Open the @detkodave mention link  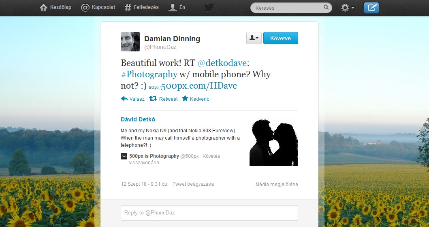(222, 63)
